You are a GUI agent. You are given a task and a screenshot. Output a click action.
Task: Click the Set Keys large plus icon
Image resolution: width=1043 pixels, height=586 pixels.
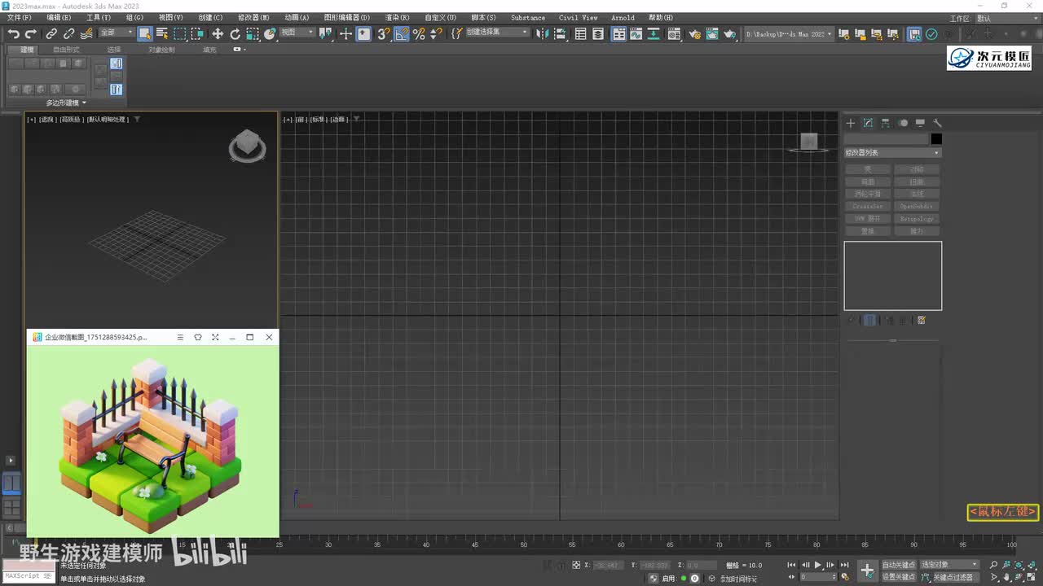[868, 571]
